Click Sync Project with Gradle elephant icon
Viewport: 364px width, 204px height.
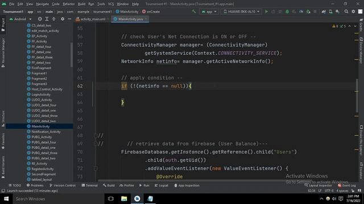coord(324,11)
